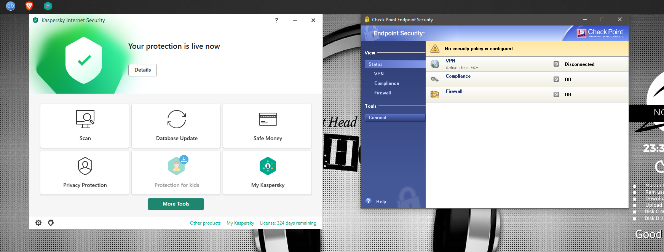This screenshot has height=252, width=664.
Task: Open Safe Money card icon
Action: pos(268,119)
